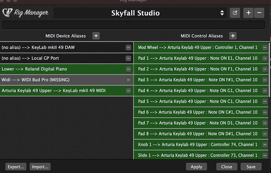
Task: Open options for Pad 8 control alias
Action: tap(265, 134)
